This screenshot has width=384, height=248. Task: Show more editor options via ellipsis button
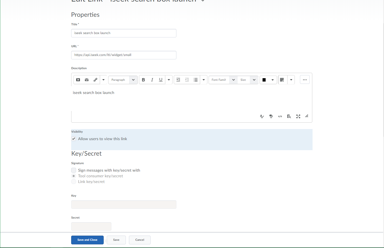click(305, 80)
